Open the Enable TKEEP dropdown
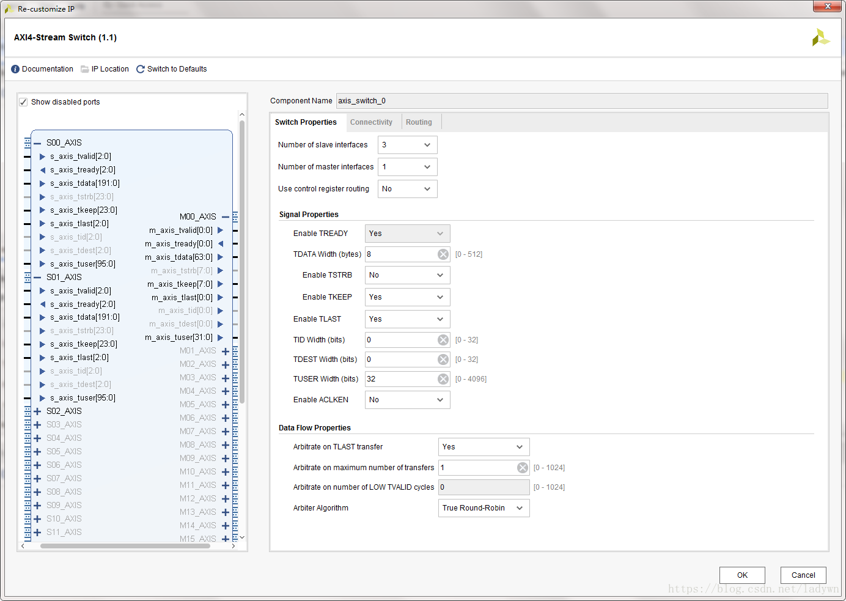Image resolution: width=846 pixels, height=601 pixels. (408, 297)
